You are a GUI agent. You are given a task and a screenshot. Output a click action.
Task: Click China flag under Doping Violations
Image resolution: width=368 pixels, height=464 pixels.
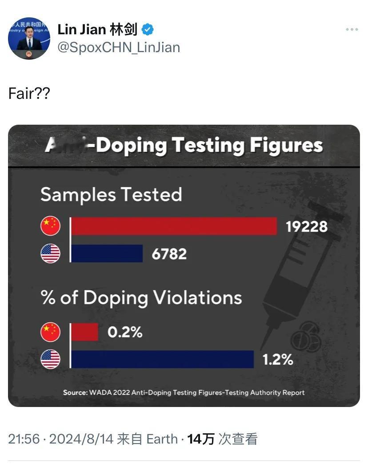(50, 332)
